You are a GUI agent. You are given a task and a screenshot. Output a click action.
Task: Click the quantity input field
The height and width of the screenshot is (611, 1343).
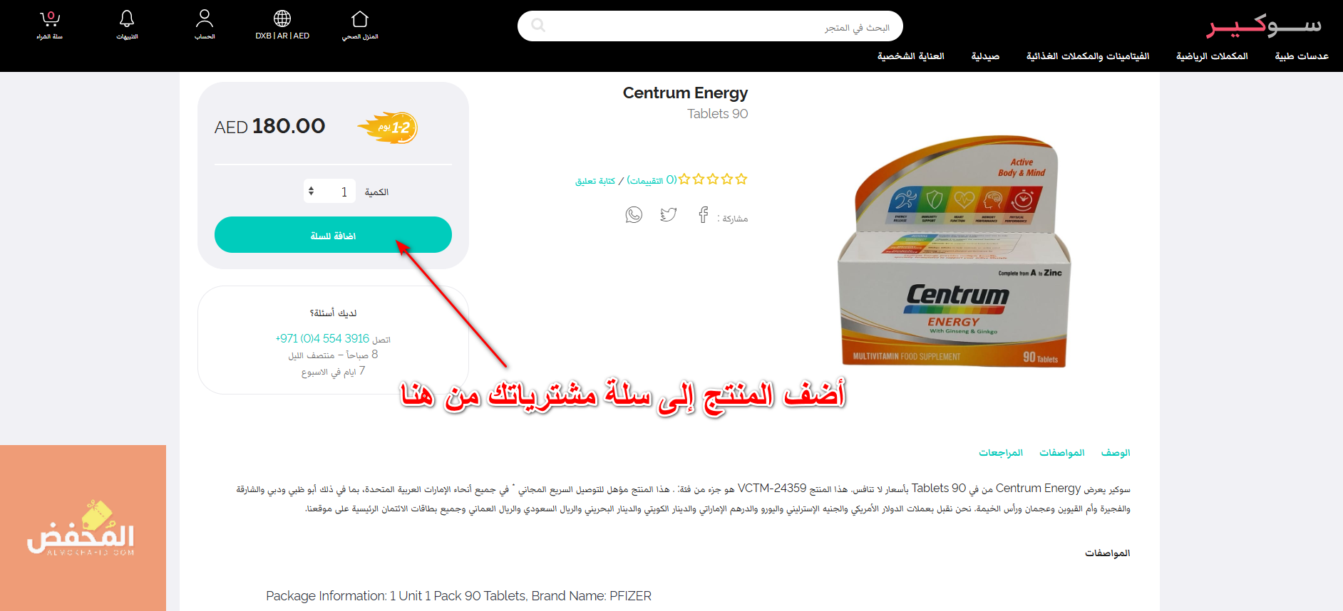coord(329,192)
